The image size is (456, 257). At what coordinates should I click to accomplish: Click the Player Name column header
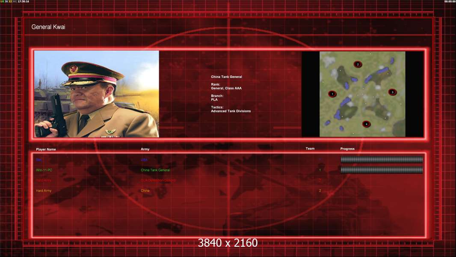[x=46, y=149]
